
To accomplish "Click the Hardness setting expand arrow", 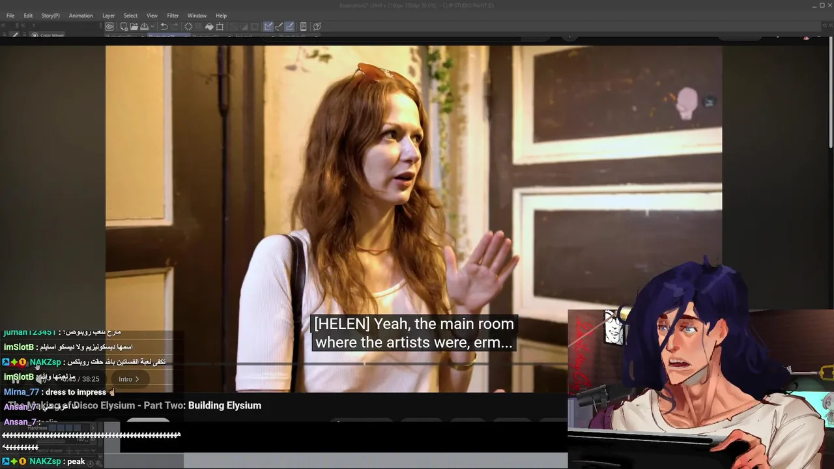I will click(93, 429).
